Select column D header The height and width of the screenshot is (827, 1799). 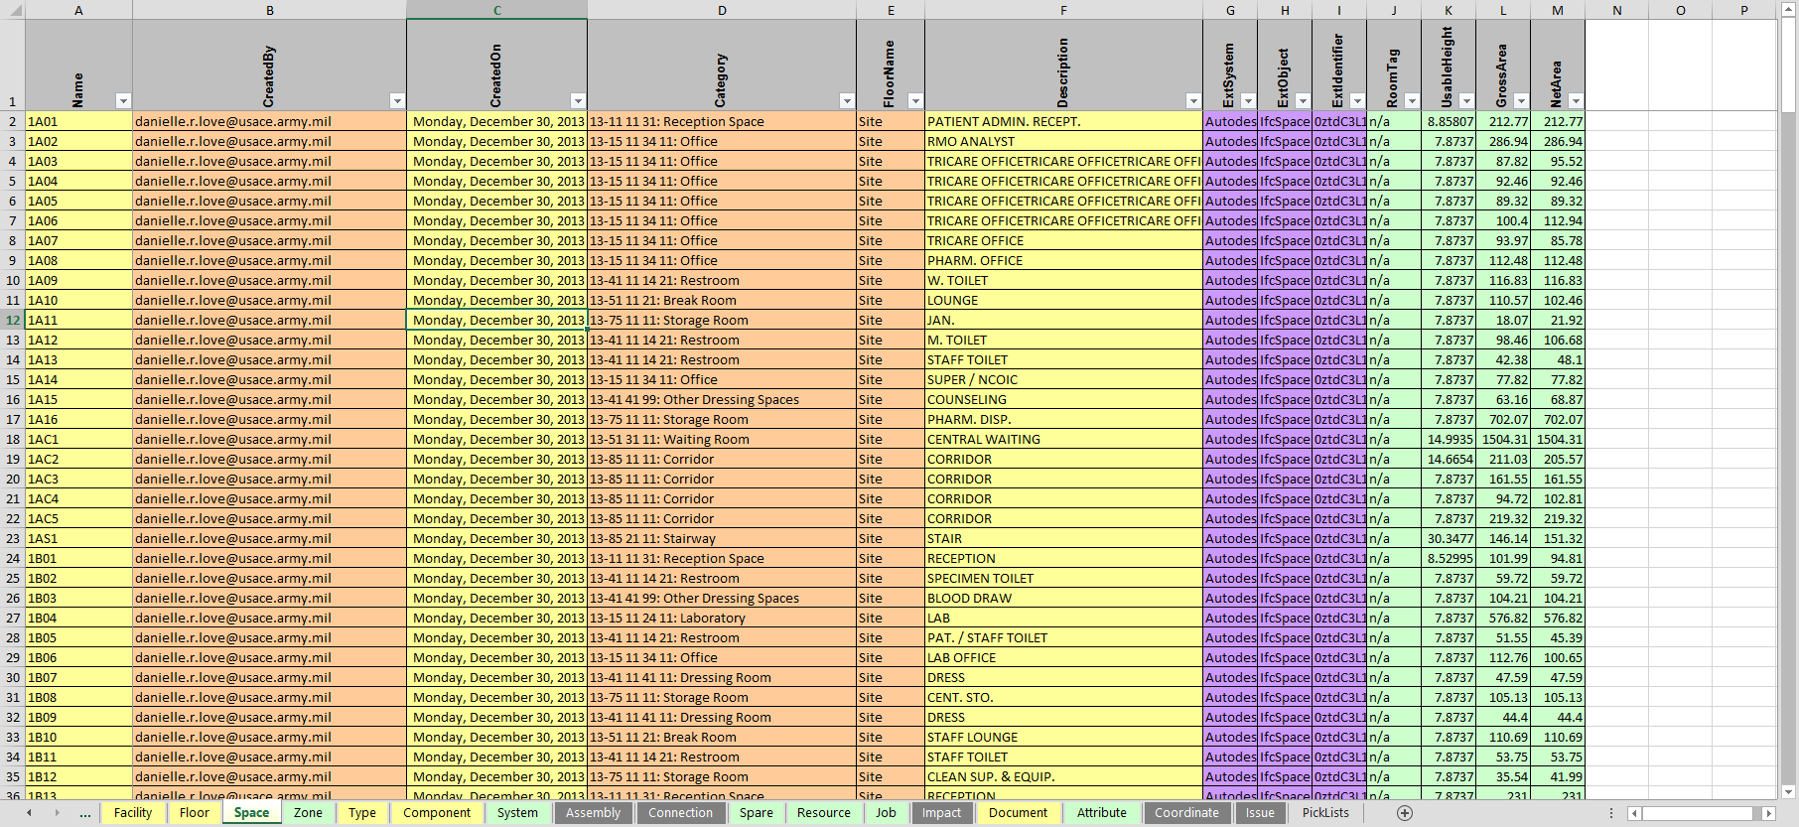(722, 10)
